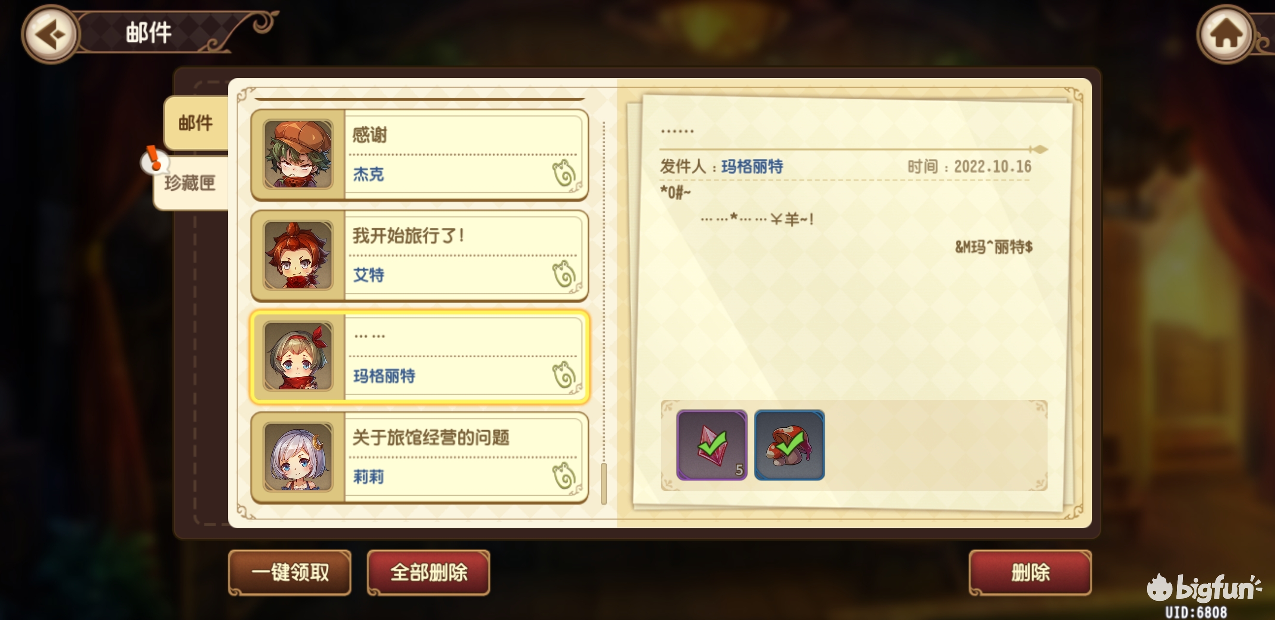The width and height of the screenshot is (1275, 620).
Task: Click the mail list scrollbar handle
Action: pos(604,484)
